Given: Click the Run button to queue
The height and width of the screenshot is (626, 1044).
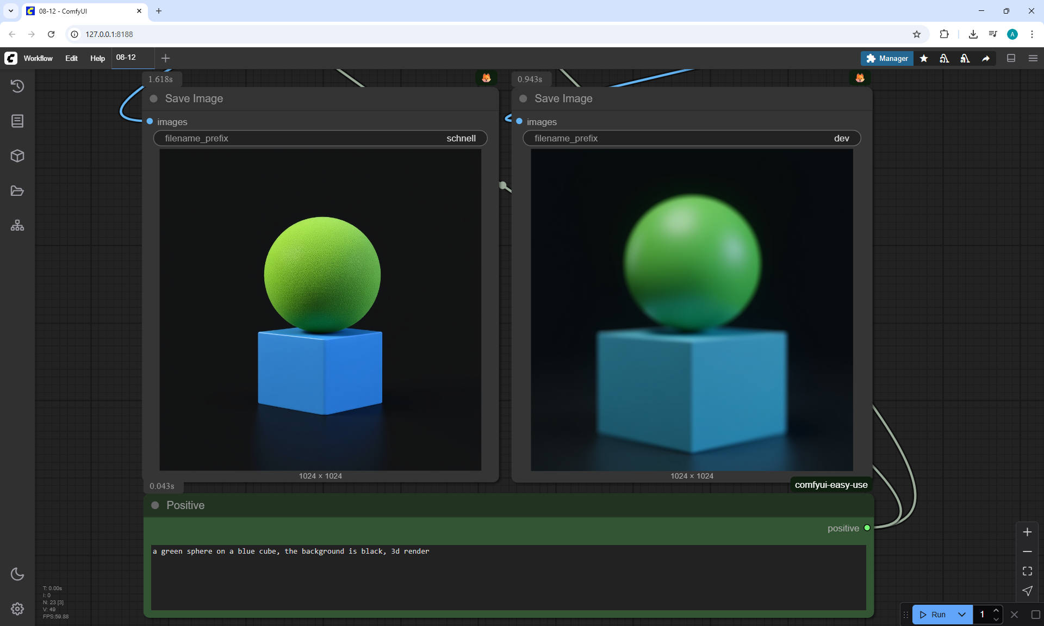Looking at the screenshot, I should tap(934, 615).
